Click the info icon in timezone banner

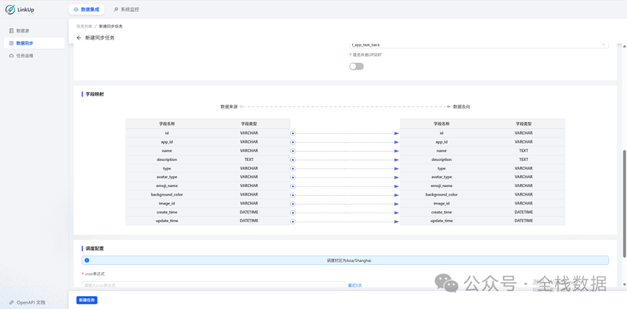click(x=87, y=261)
